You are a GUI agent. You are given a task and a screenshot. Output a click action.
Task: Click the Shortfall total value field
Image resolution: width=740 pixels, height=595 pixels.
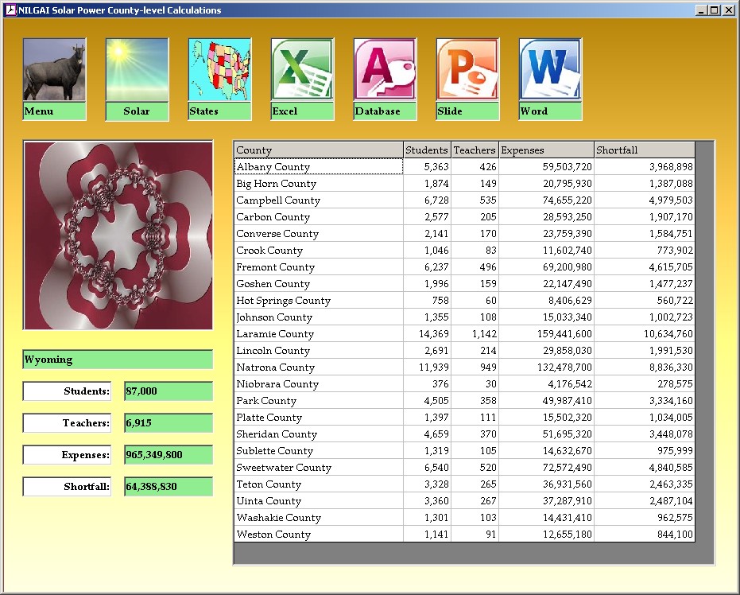pyautogui.click(x=169, y=487)
